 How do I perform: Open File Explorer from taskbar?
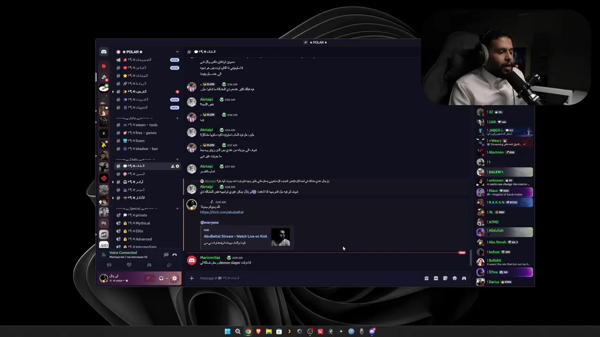[269, 331]
